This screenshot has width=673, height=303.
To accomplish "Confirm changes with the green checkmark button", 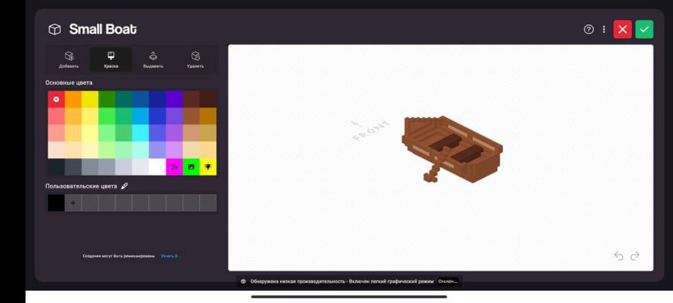I will coord(644,29).
